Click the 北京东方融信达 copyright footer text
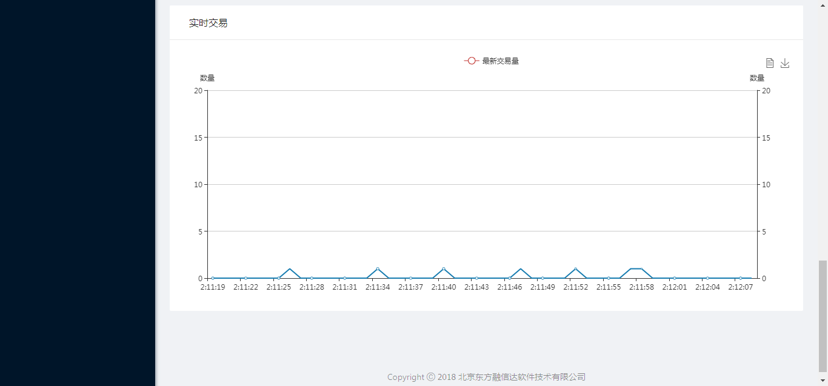828x386 pixels. pos(521,377)
